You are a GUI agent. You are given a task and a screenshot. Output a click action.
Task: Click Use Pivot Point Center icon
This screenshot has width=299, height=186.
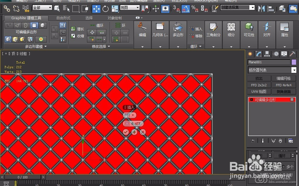pyautogui.click(x=145, y=9)
